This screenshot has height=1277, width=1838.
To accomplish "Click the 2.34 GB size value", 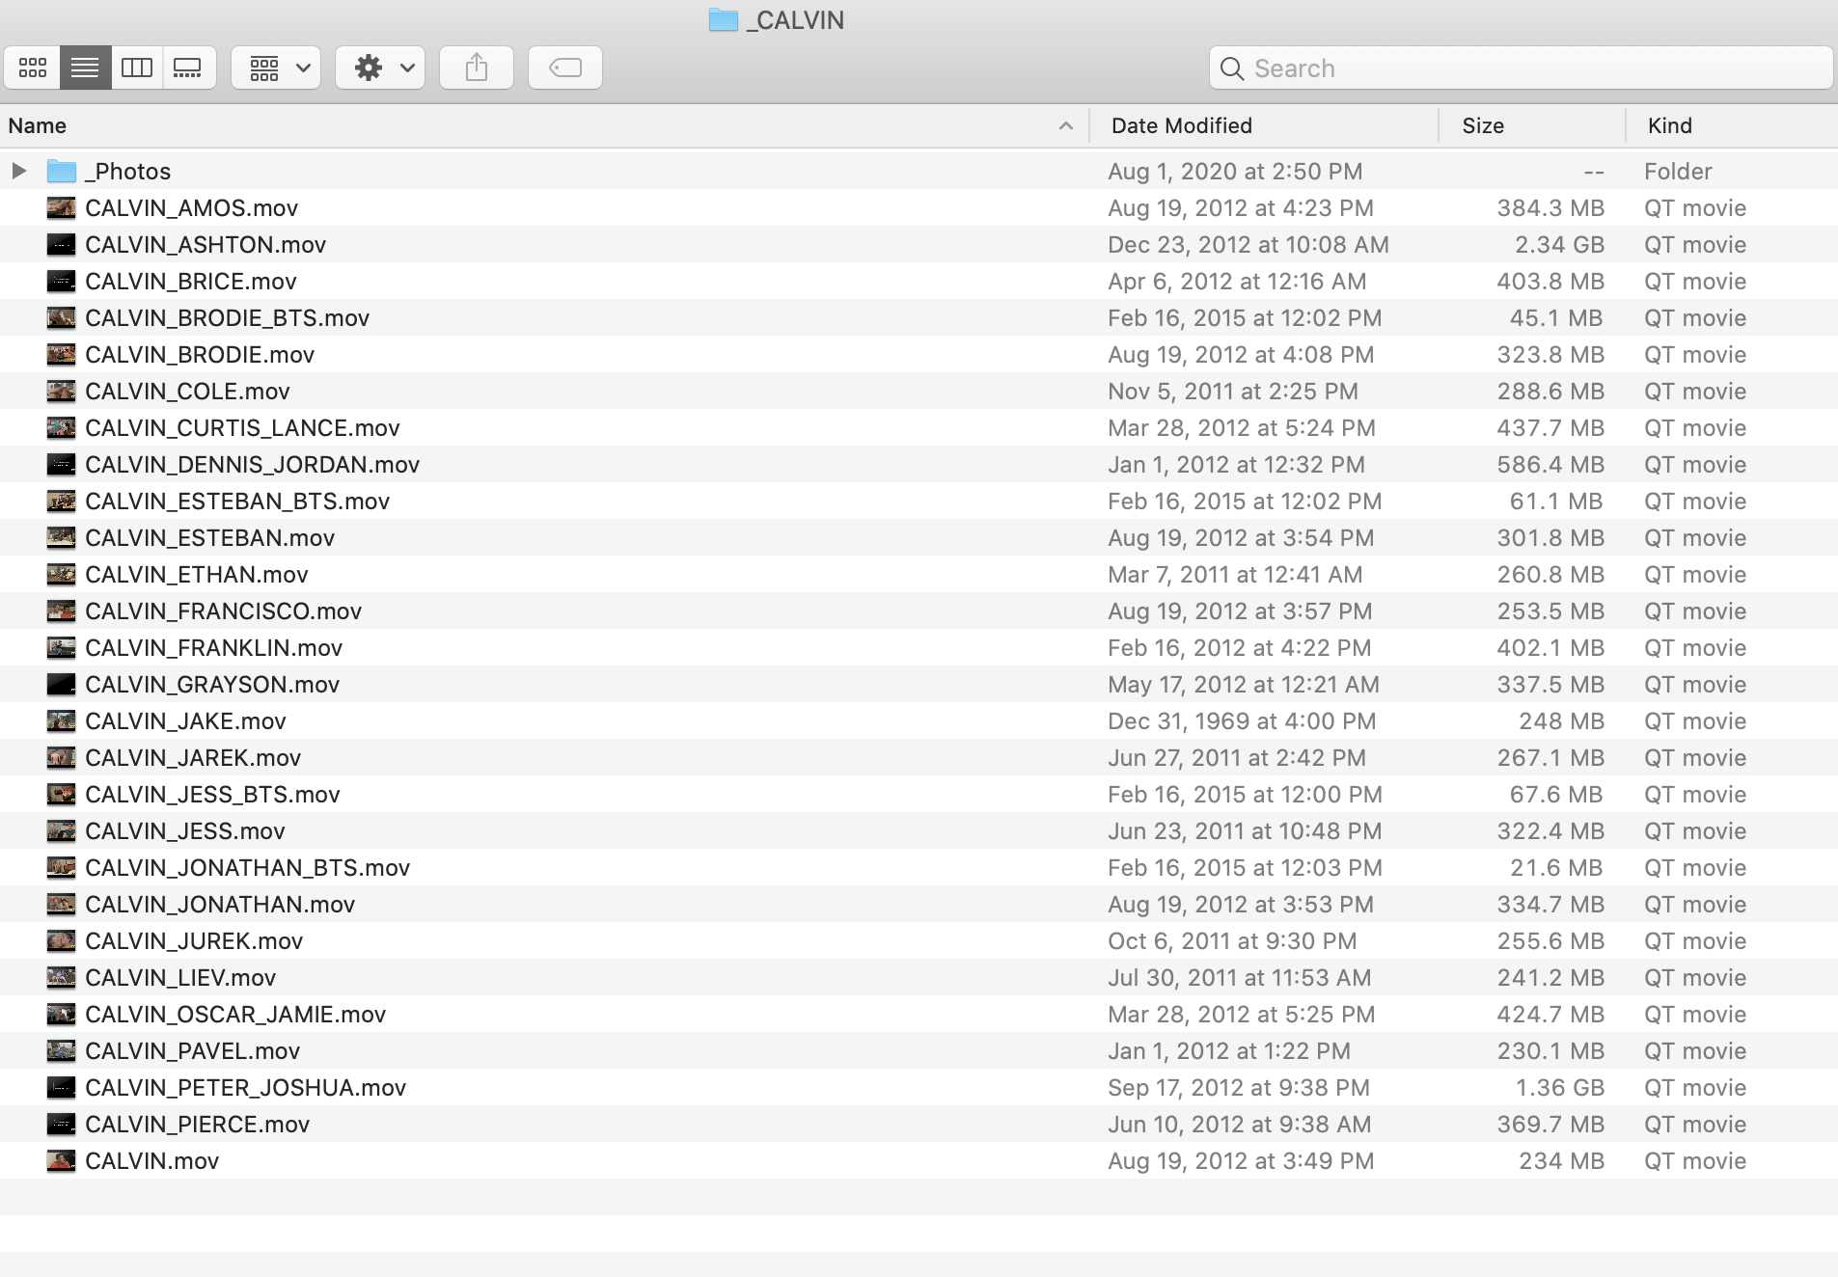I will click(x=1559, y=244).
